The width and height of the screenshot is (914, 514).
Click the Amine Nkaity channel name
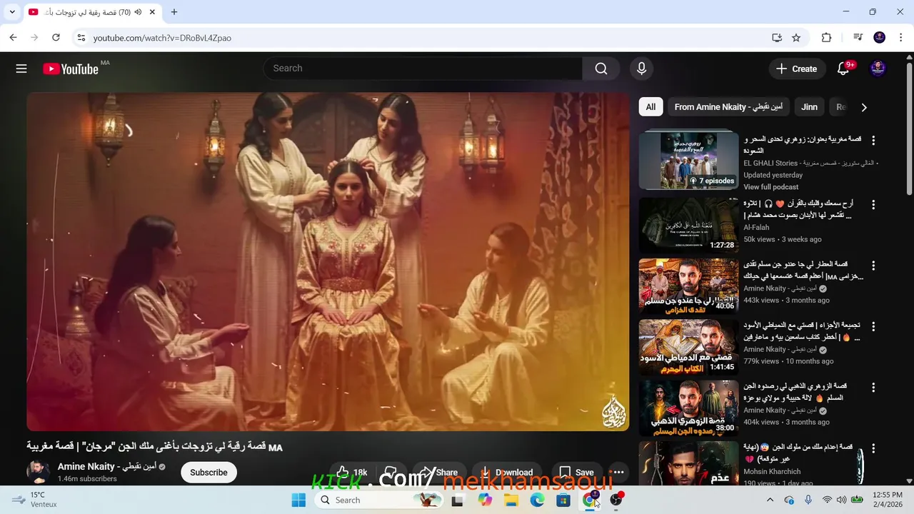107,467
